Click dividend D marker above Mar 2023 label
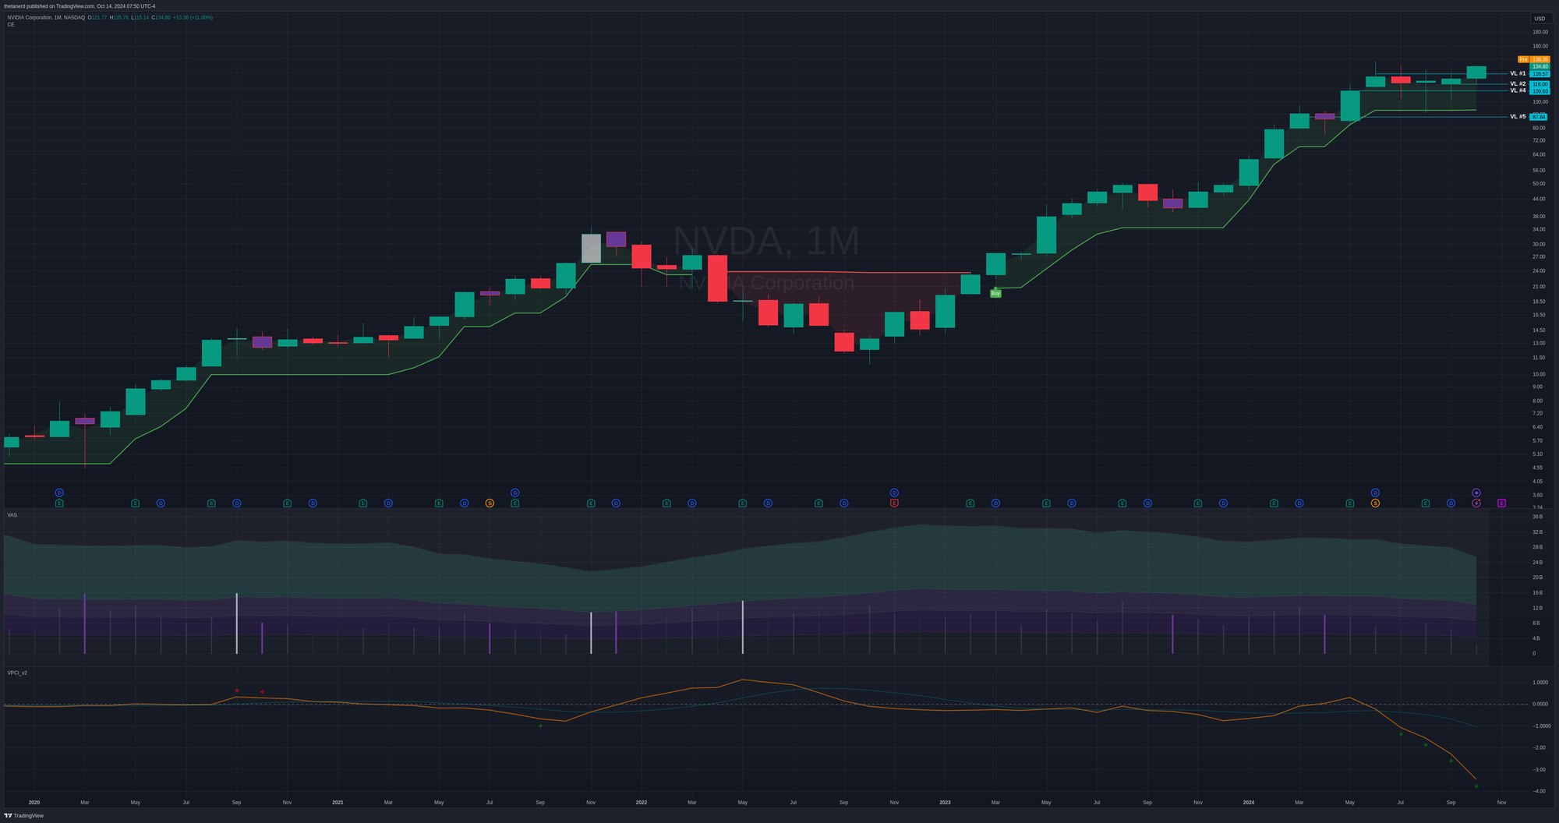 995,503
